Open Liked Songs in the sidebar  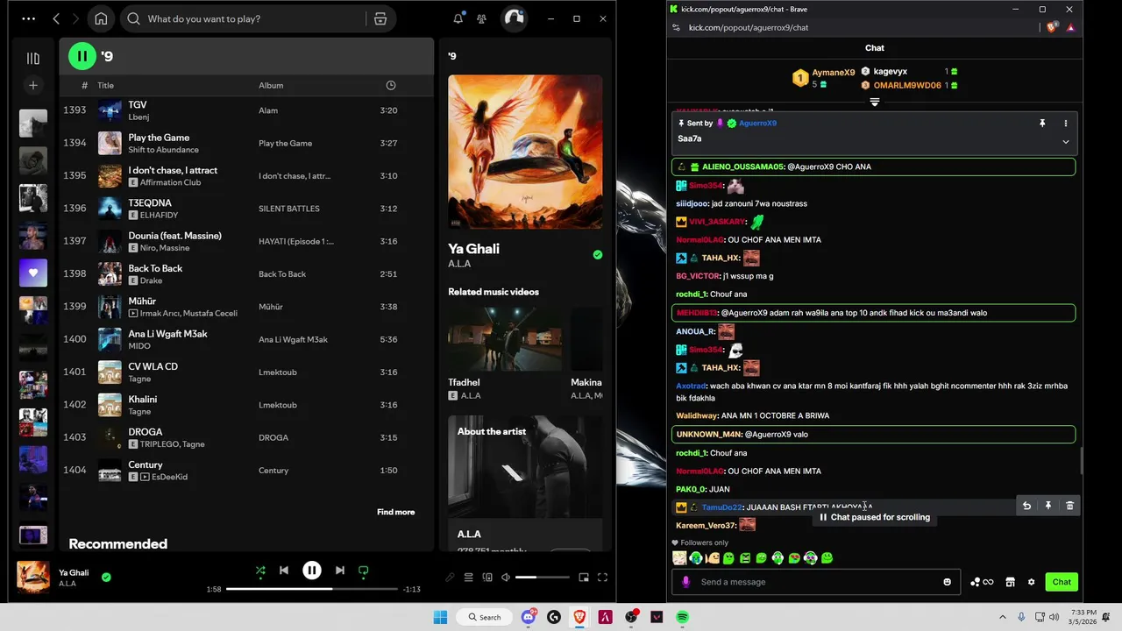coord(33,273)
